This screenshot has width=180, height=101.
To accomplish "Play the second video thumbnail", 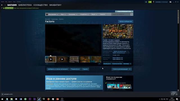I will (x=62, y=59).
